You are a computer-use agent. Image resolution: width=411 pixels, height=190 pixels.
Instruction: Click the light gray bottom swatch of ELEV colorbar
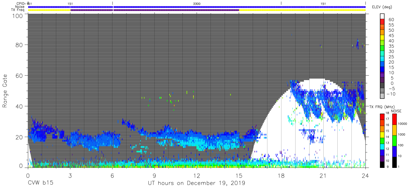click(x=382, y=96)
